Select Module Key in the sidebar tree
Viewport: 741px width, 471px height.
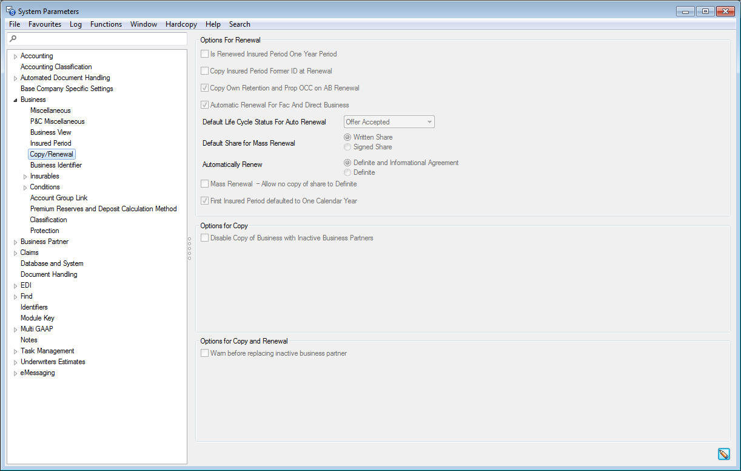pyautogui.click(x=37, y=318)
